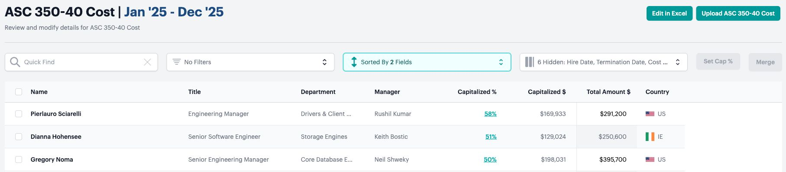Toggle the select-all header checkbox
The image size is (786, 172).
19,92
